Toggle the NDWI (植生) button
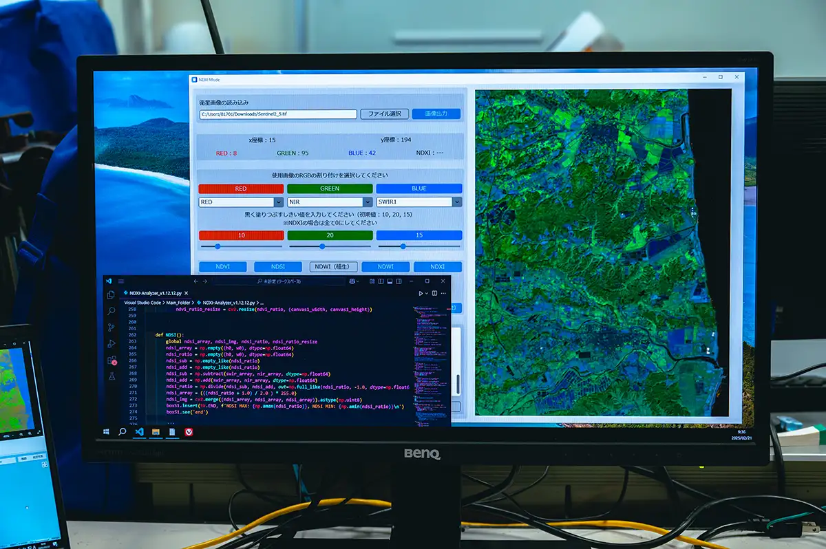The width and height of the screenshot is (826, 549). (332, 267)
